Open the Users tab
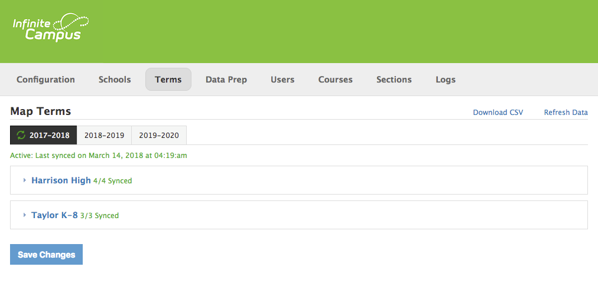 coord(282,80)
